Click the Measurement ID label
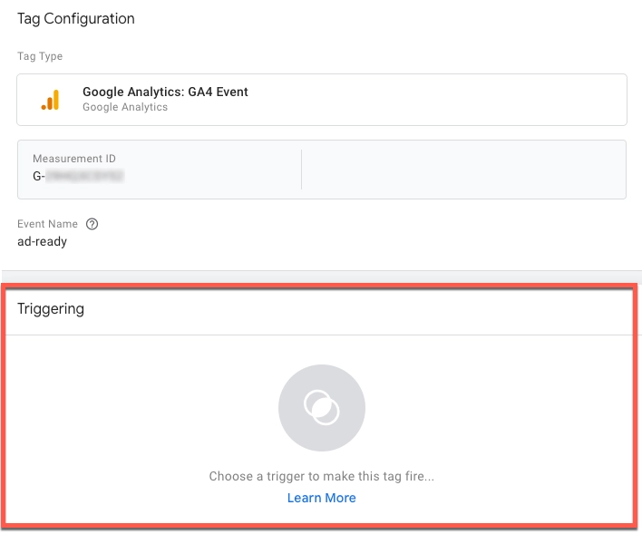The height and width of the screenshot is (534, 642). pyautogui.click(x=74, y=159)
